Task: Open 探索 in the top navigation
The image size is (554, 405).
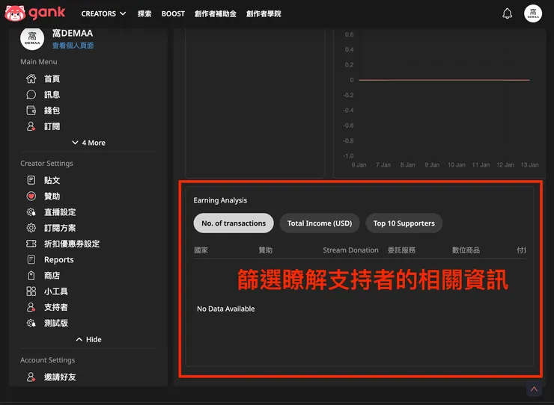Action: coord(144,13)
